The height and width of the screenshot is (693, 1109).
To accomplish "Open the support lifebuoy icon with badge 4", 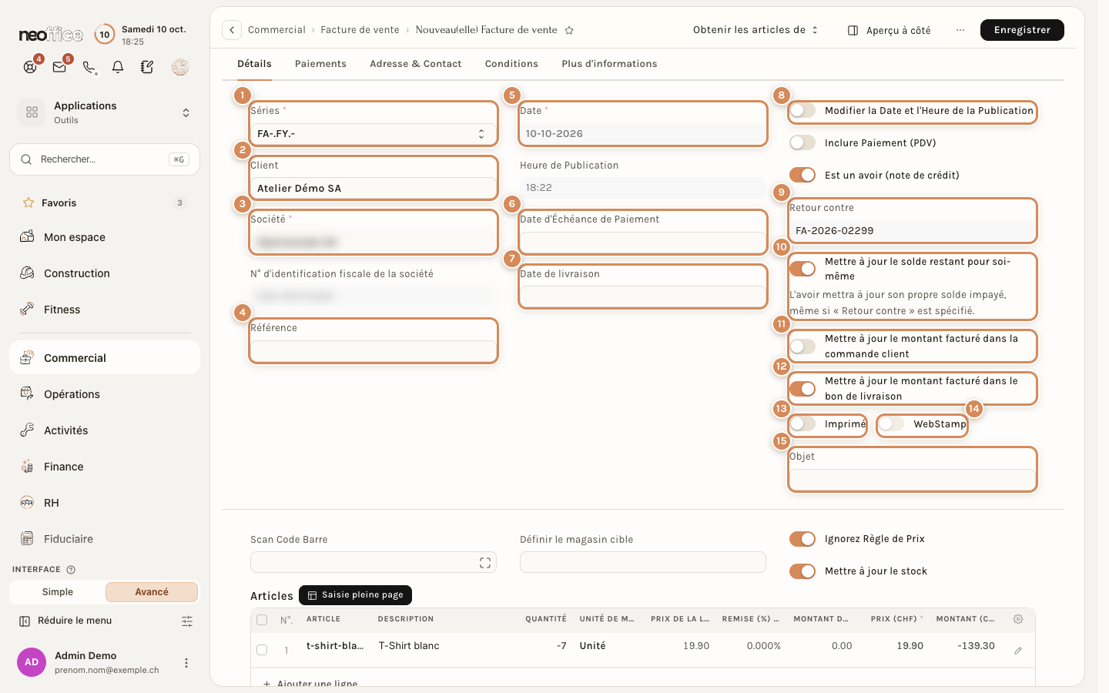I will pos(30,67).
